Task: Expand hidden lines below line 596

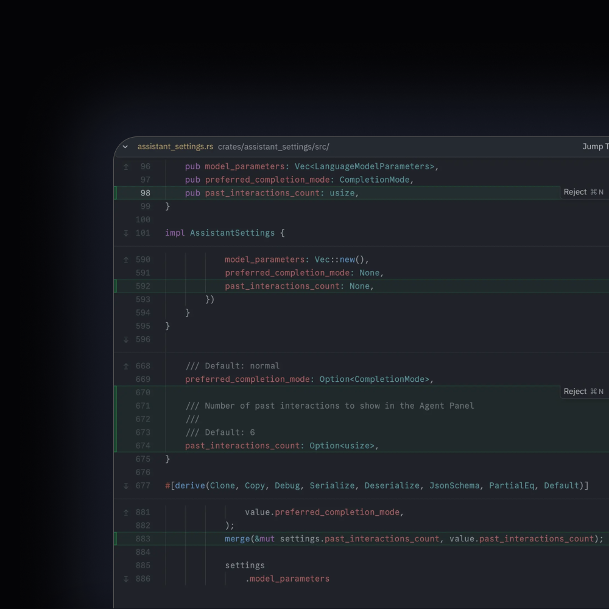Action: coord(126,340)
